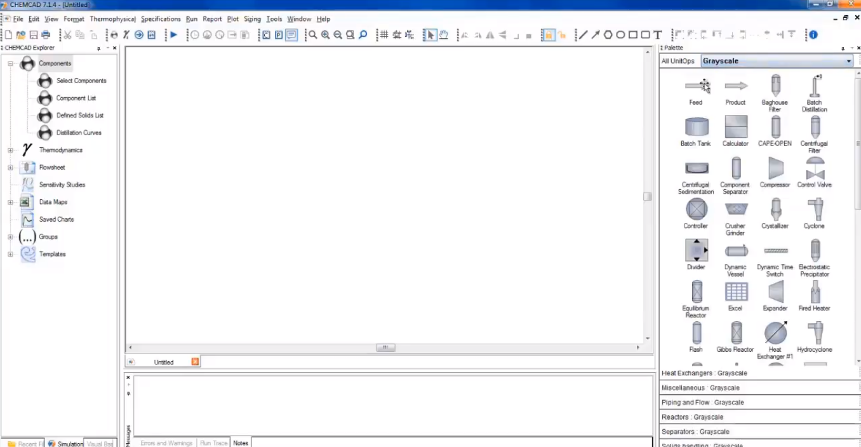Click the Zoom In magnifier icon

[325, 35]
